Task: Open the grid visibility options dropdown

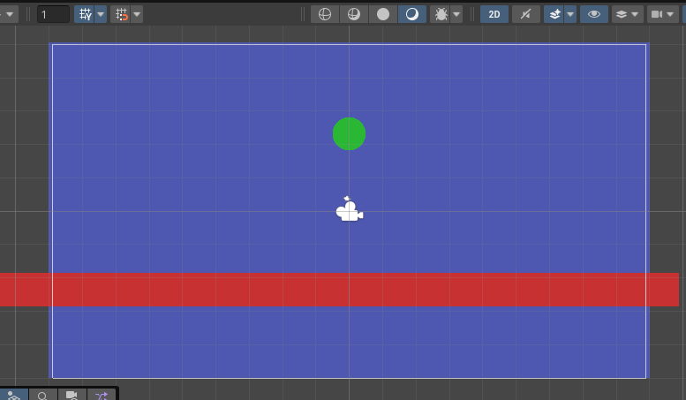Action: coord(101,14)
